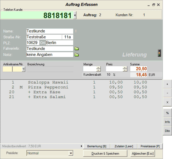Decrease Preis with the down stepper
Image resolution: width=172 pixels, height=159 pixels.
pyautogui.click(x=125, y=70)
